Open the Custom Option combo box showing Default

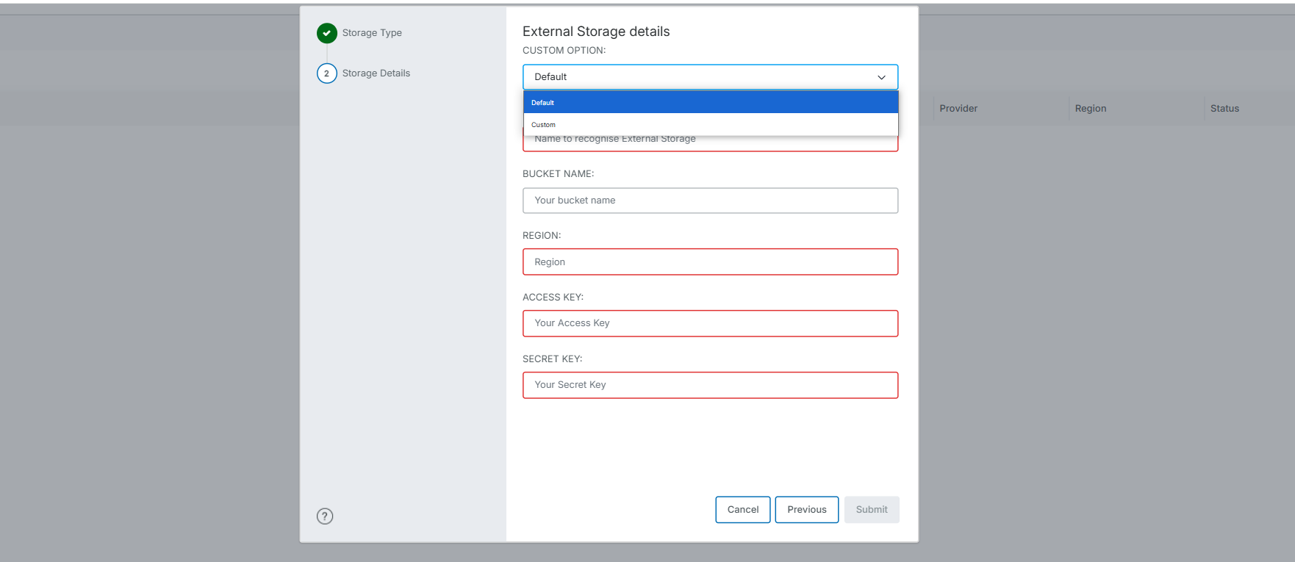(698, 77)
